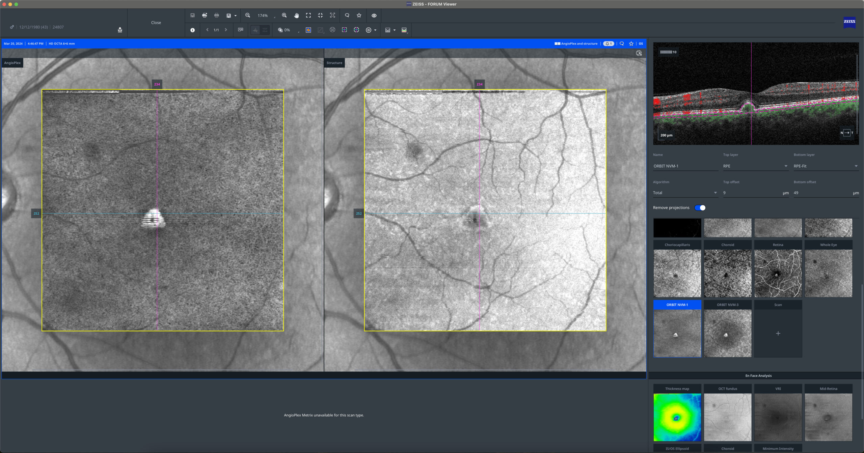Open the notification bell with count 1
Screen dimensions: 864x453
pyautogui.click(x=609, y=44)
